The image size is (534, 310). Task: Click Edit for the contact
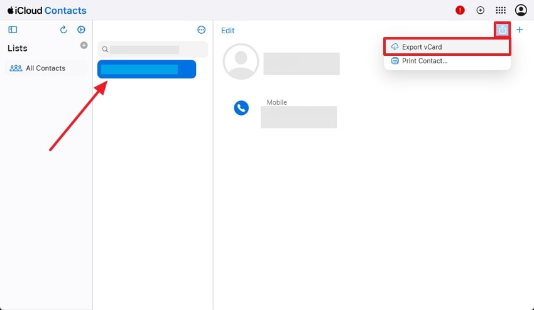[x=227, y=31]
